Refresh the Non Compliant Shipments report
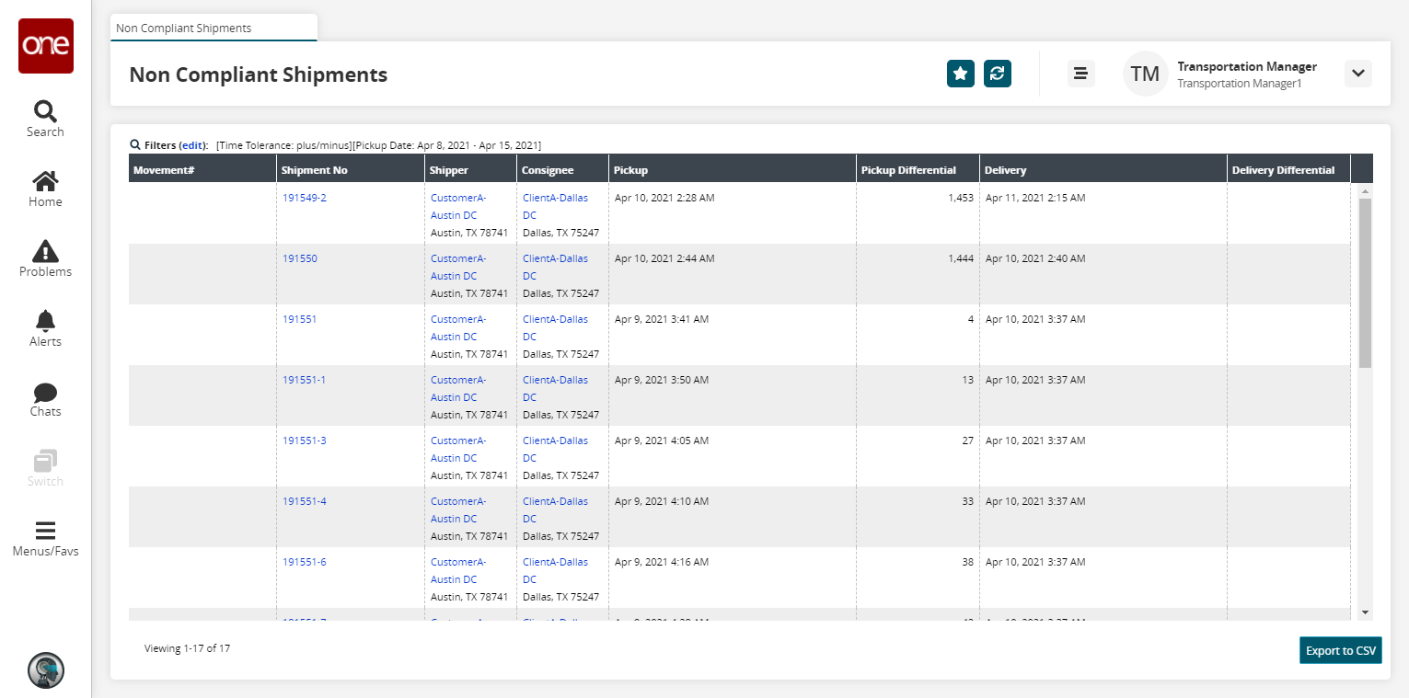 [998, 74]
